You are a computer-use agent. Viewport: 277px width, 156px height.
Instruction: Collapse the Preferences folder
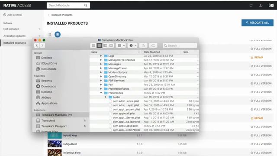pos(101,93)
